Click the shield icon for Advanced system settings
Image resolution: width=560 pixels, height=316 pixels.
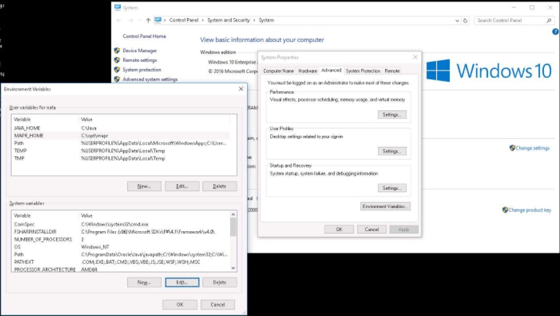(x=117, y=79)
